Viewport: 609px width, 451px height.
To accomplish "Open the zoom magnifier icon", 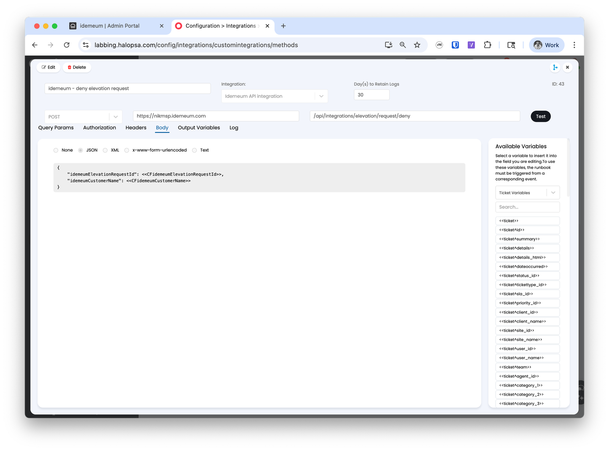I will (403, 45).
